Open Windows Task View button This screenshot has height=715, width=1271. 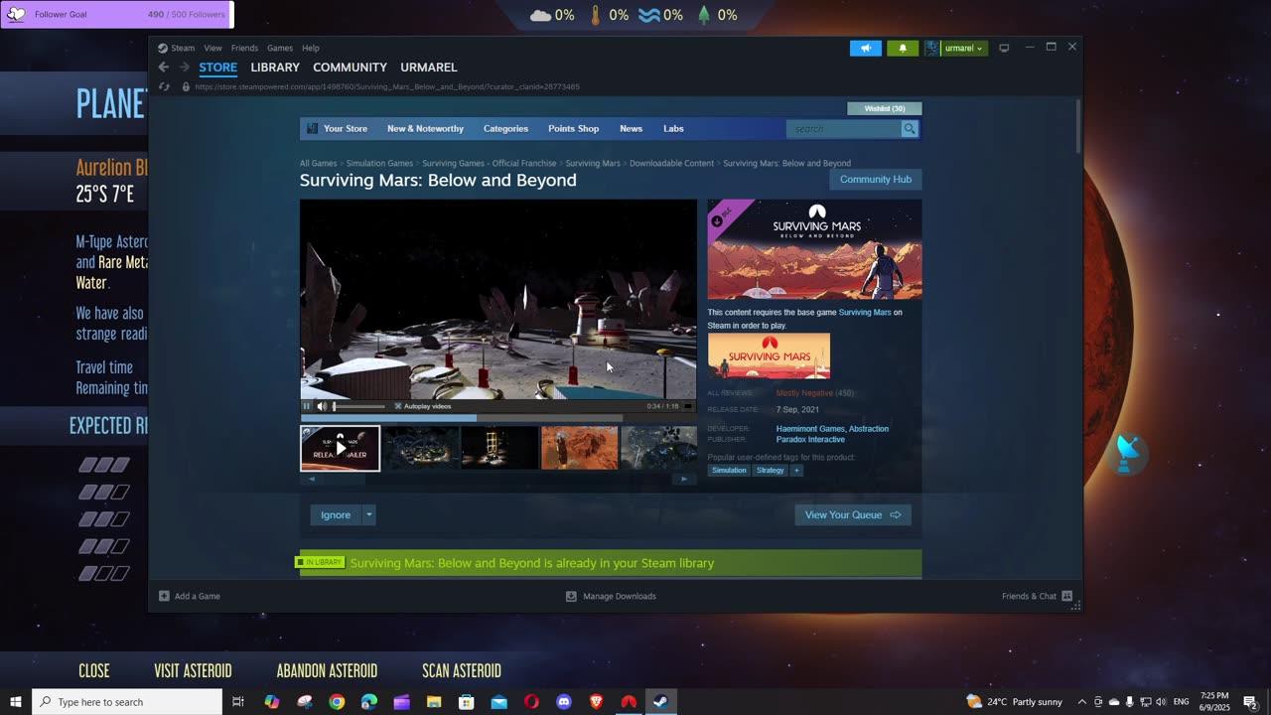238,702
